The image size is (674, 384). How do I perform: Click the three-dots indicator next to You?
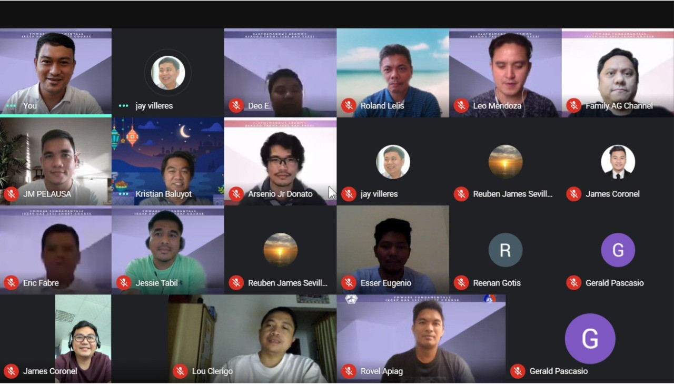click(11, 105)
